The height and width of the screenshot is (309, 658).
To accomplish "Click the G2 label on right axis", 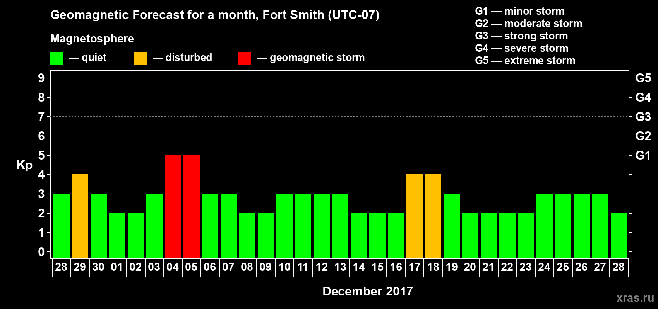I will 643,136.
